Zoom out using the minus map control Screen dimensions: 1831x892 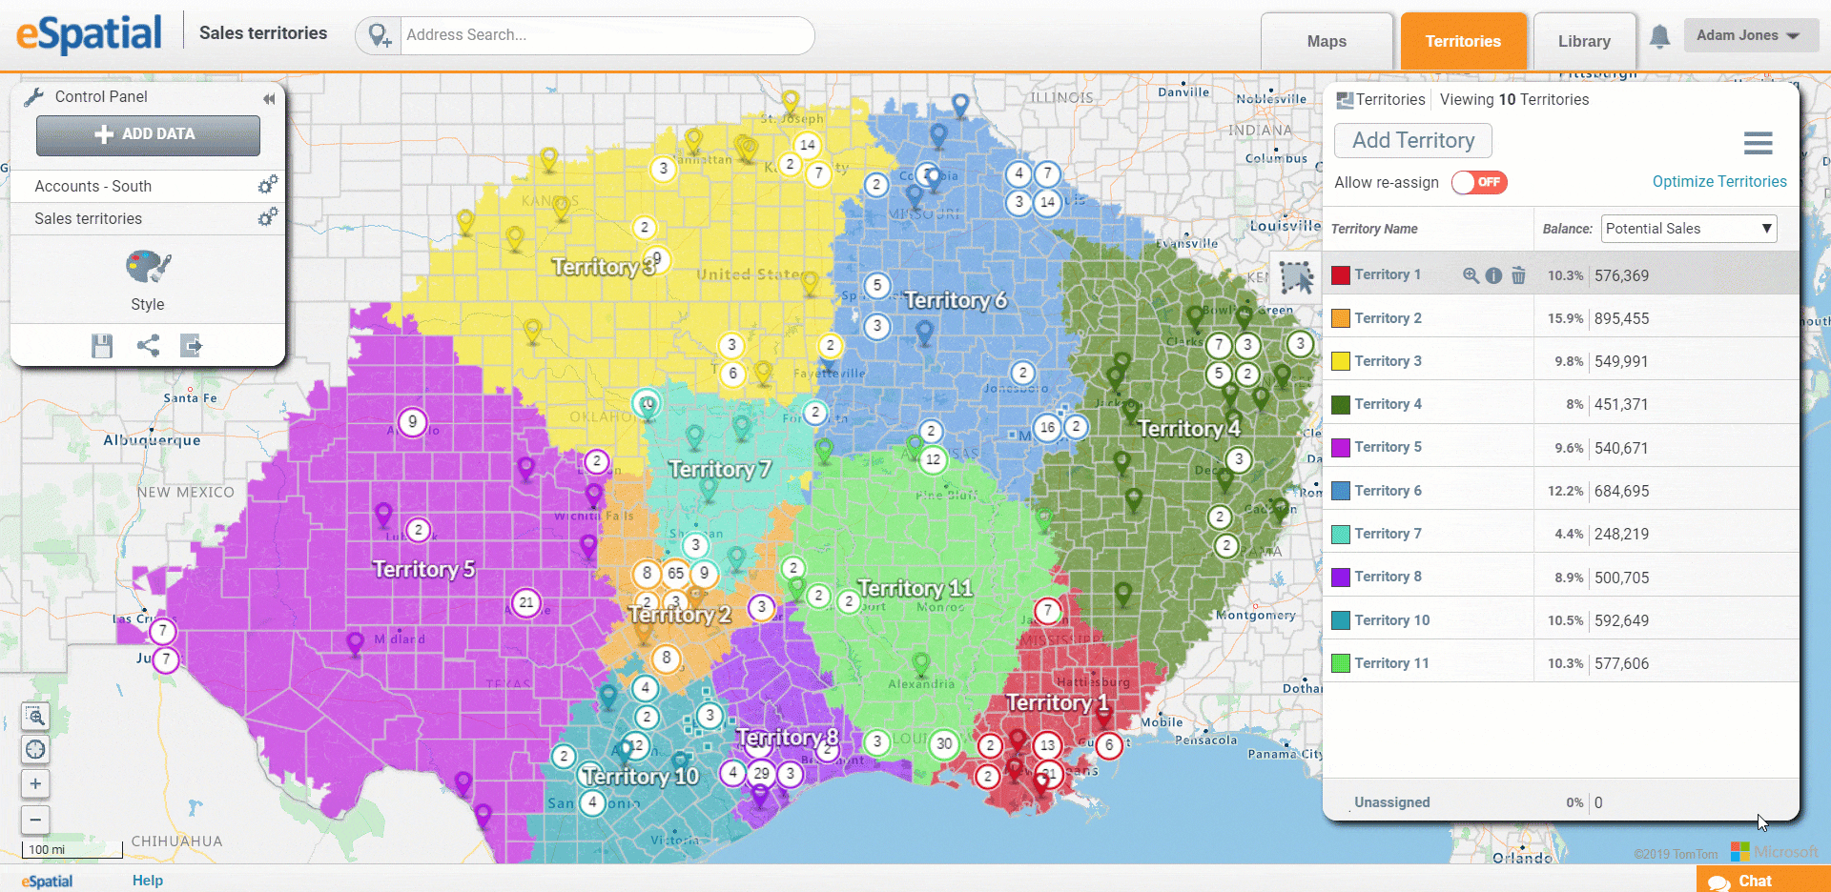(x=34, y=820)
